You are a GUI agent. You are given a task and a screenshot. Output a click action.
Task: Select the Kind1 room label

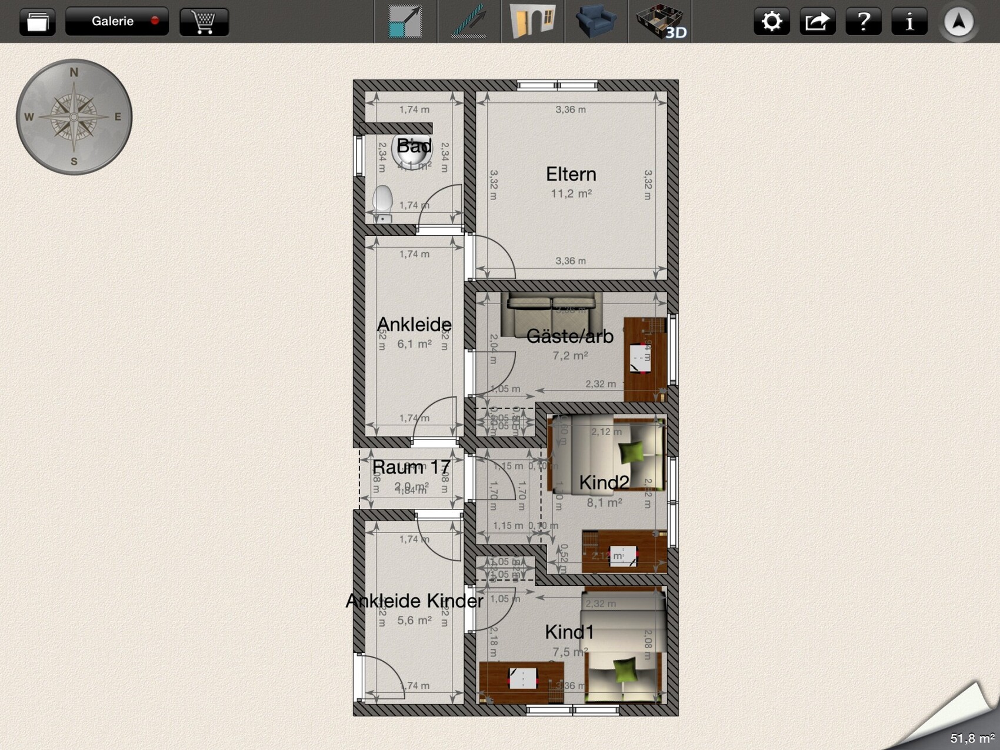click(x=569, y=632)
